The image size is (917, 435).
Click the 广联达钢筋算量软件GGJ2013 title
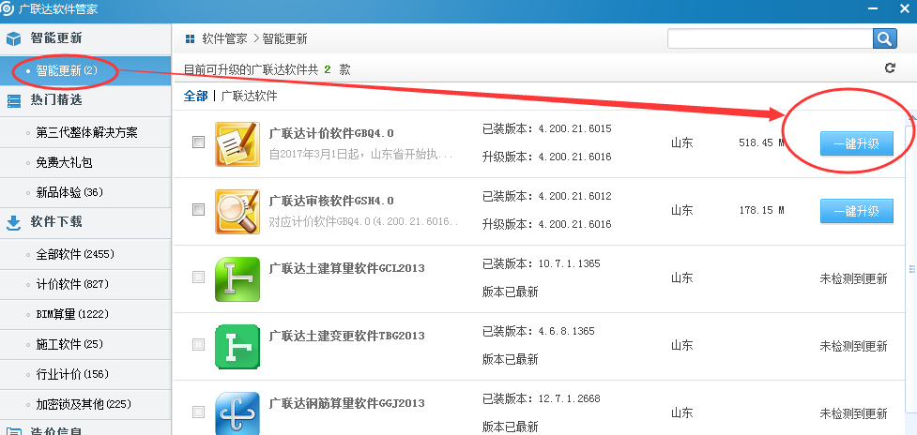346,403
